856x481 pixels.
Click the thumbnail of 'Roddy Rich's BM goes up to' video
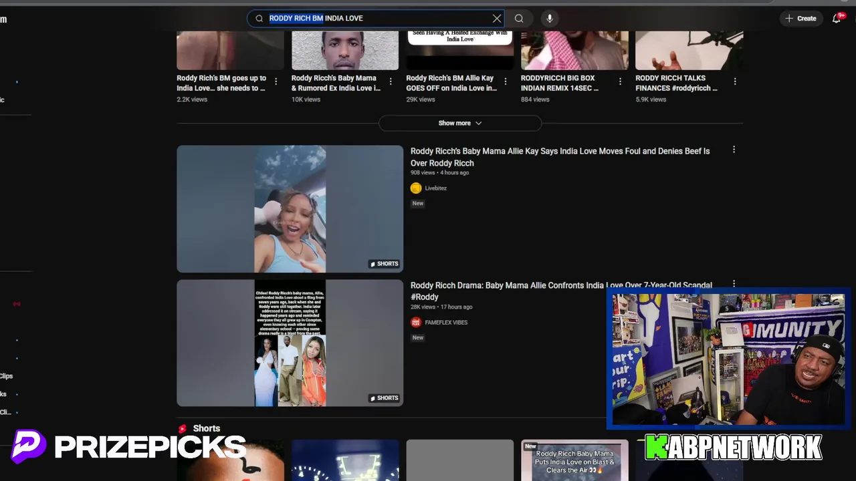(x=230, y=50)
